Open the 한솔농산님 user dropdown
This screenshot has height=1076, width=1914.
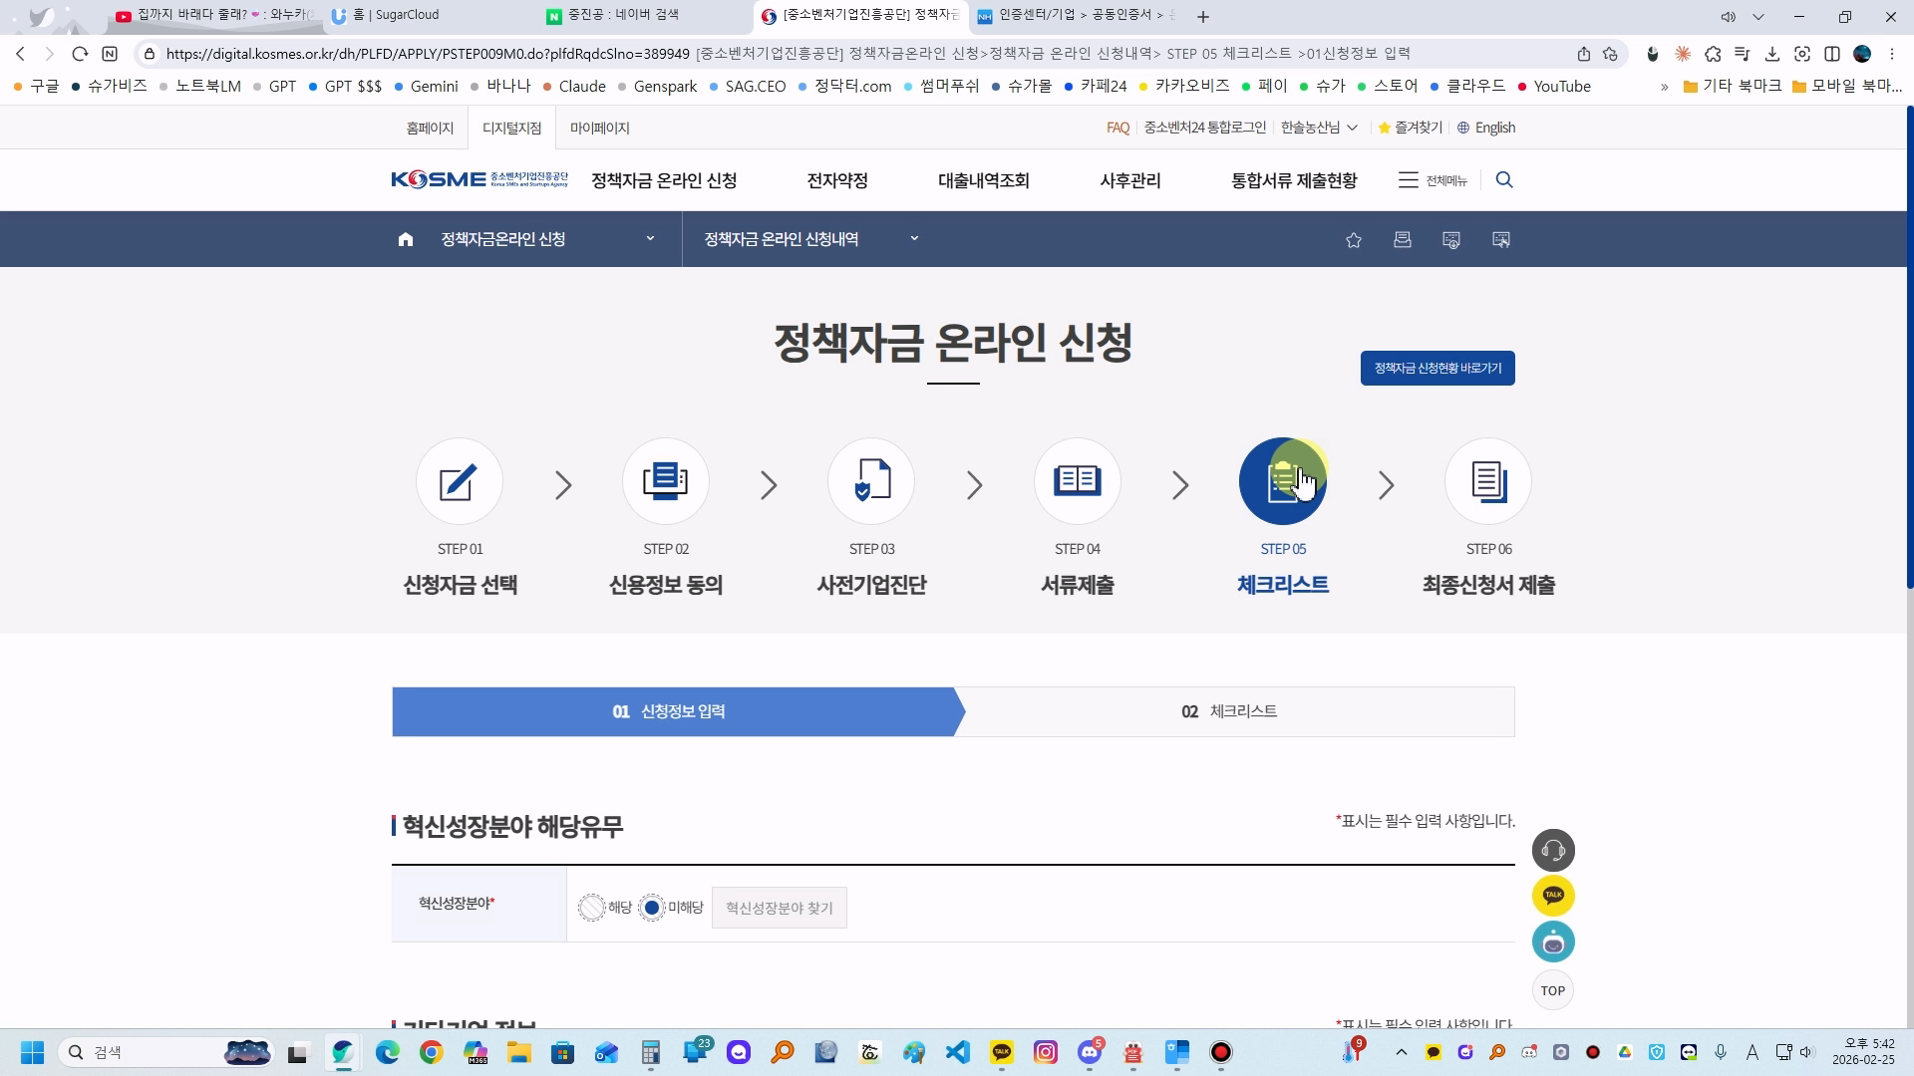1318,128
